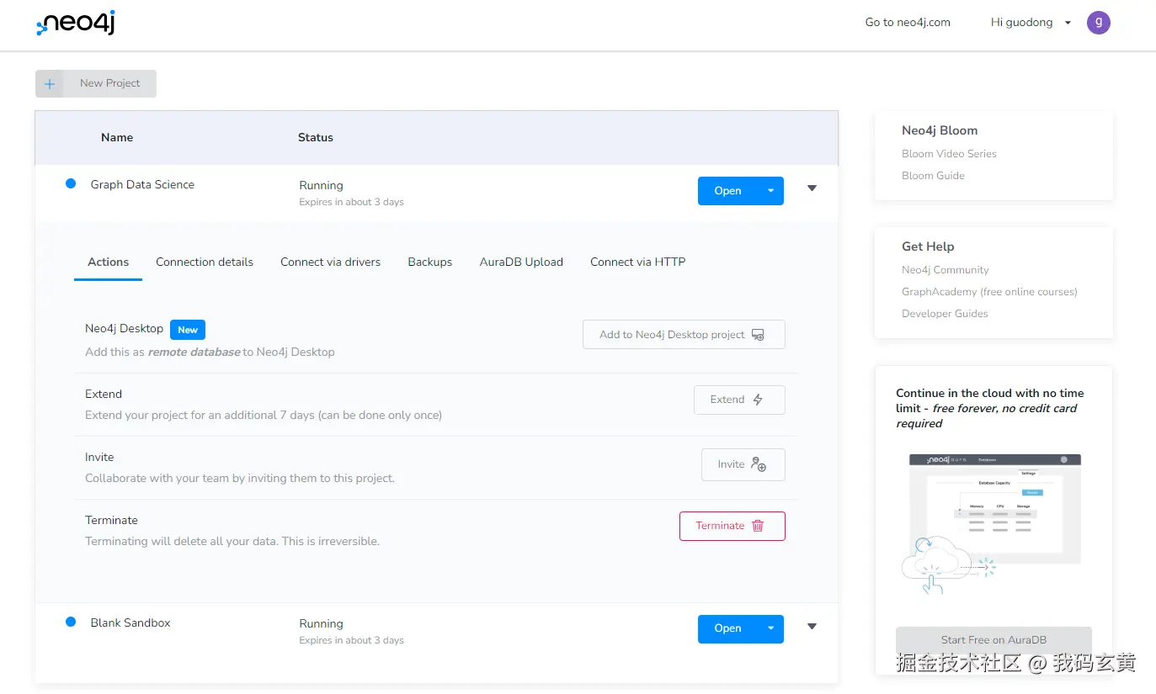Click 'Running' status of Blank Sandbox
Image resolution: width=1156 pixels, height=694 pixels.
pos(321,623)
